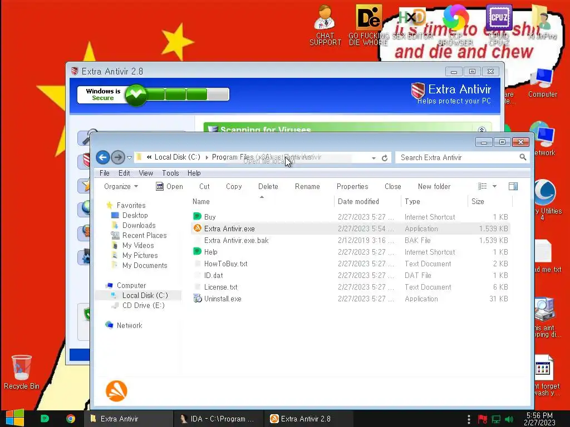Viewport: 570px width, 427px height.
Task: Sort by the Date modified column header
Action: [358, 201]
